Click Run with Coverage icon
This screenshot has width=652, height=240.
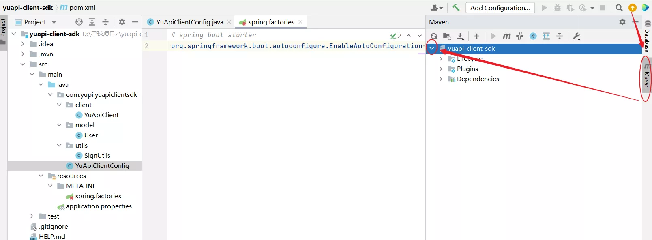pyautogui.click(x=570, y=8)
